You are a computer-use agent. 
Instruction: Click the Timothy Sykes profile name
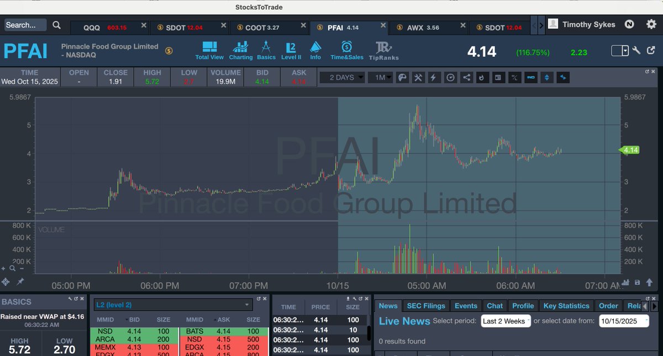(588, 24)
